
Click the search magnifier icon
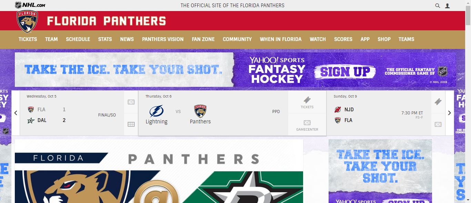(438, 6)
